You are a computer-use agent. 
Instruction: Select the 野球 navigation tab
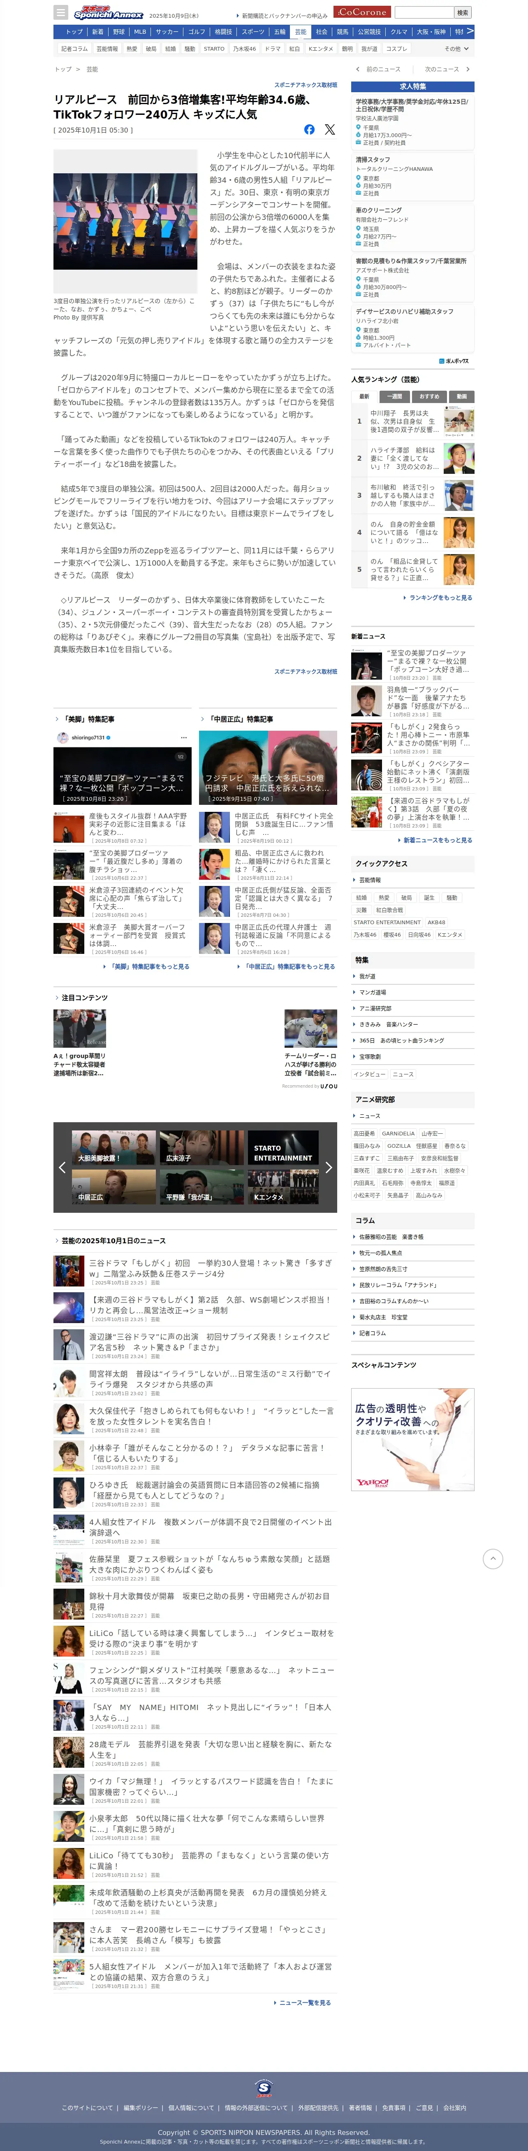tap(118, 32)
